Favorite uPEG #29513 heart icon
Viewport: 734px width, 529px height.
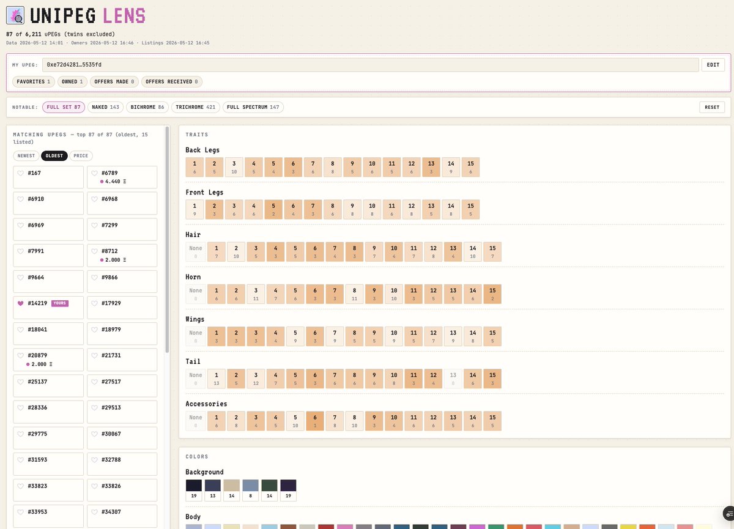coord(94,407)
